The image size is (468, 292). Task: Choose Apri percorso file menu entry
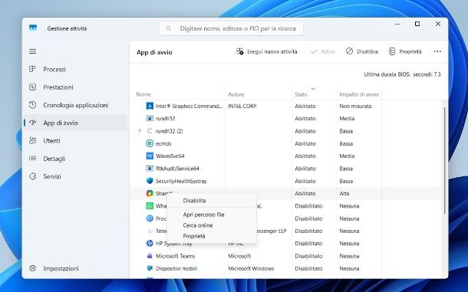click(211, 215)
